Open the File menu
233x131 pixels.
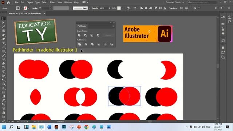tap(17, 3)
